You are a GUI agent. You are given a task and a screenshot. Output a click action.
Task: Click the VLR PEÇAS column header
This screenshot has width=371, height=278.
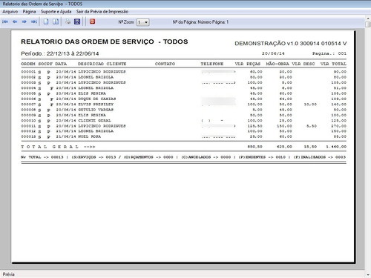[248, 64]
